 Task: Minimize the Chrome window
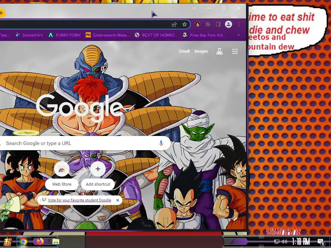point(209,8)
